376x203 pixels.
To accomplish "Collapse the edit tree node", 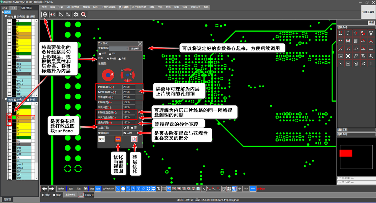I will click(x=6, y=99).
